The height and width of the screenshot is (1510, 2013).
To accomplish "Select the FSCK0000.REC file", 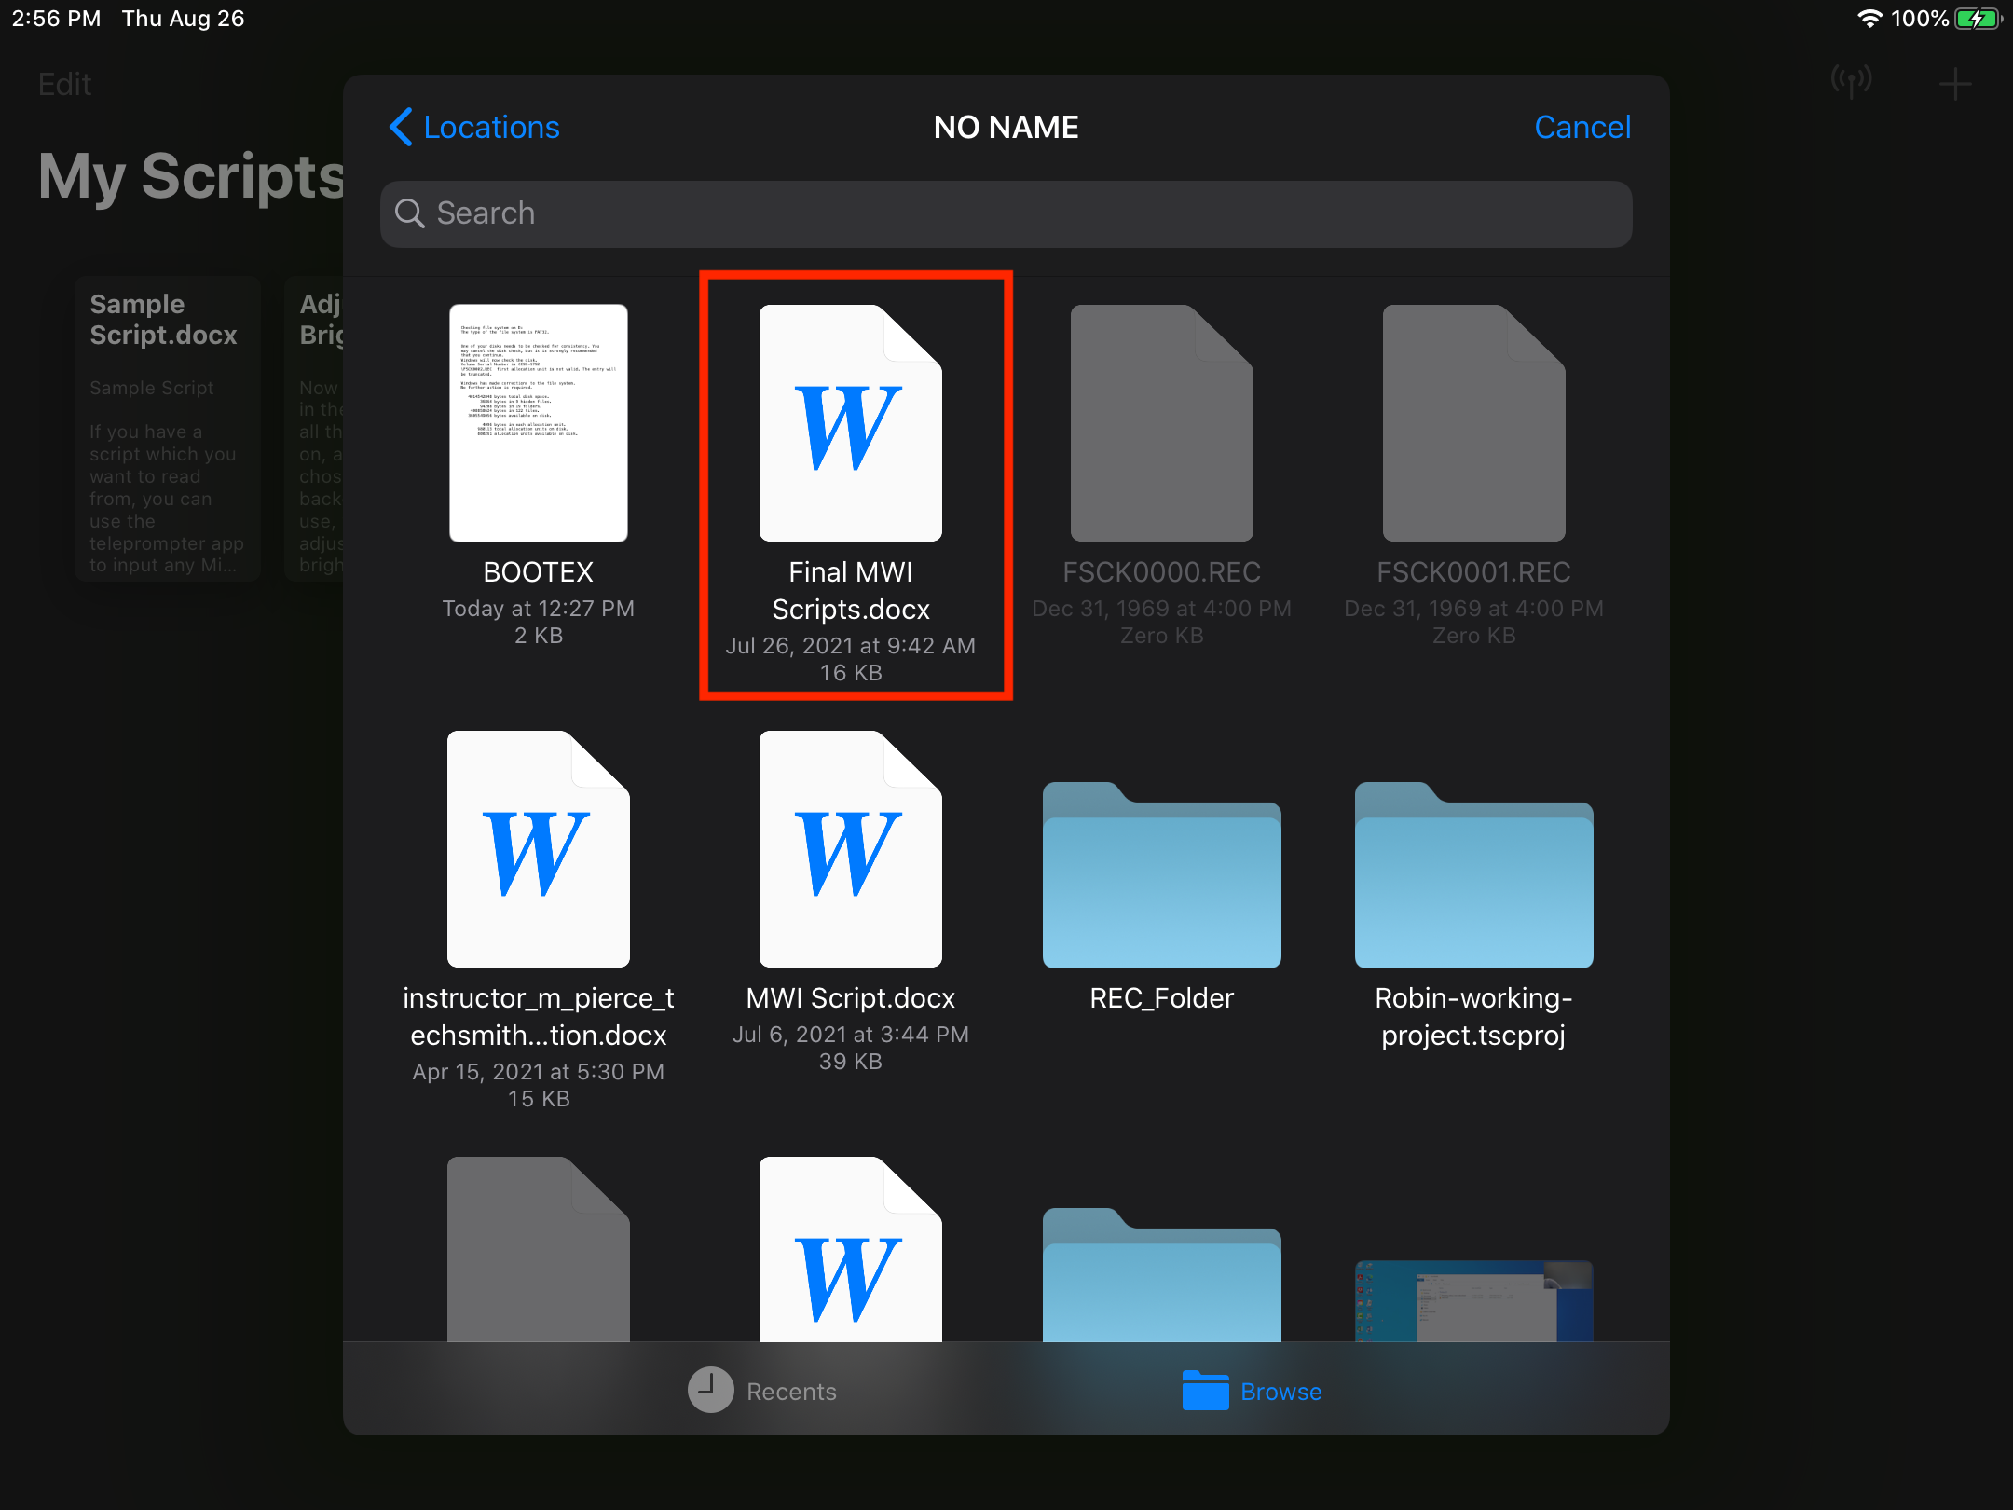I will (1161, 424).
